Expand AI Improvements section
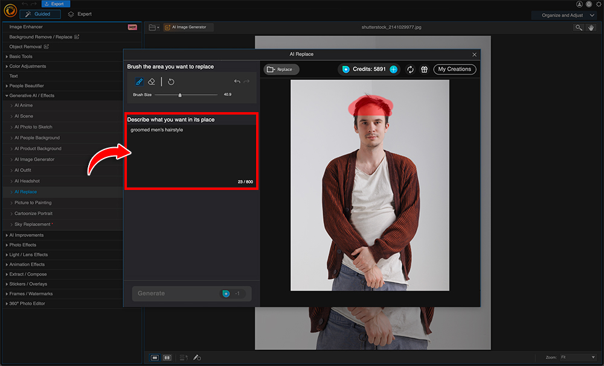This screenshot has height=366, width=604. click(x=63, y=235)
